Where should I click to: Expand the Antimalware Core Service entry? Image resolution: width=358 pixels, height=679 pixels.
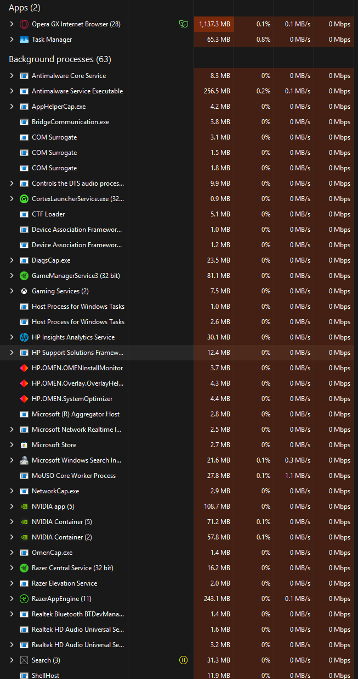coord(12,76)
